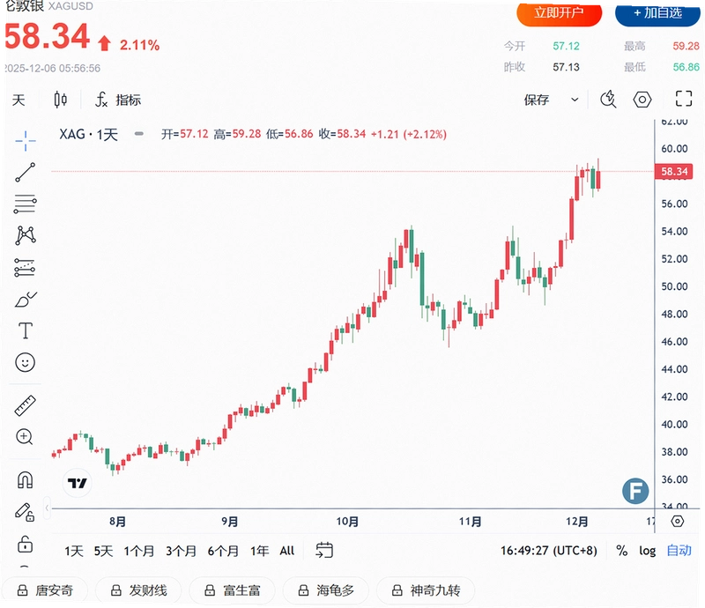
Task: Open the time axis settings gear
Action: [677, 522]
